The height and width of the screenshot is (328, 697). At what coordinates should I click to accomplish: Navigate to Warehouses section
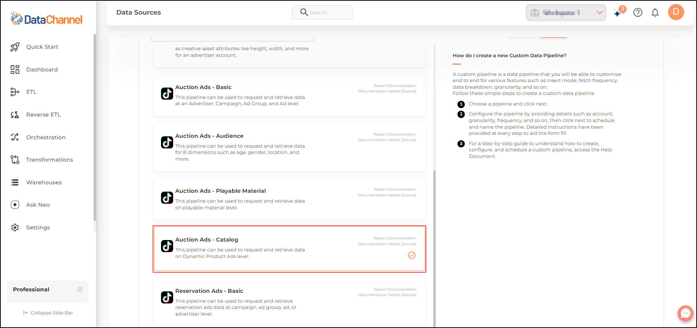point(44,183)
